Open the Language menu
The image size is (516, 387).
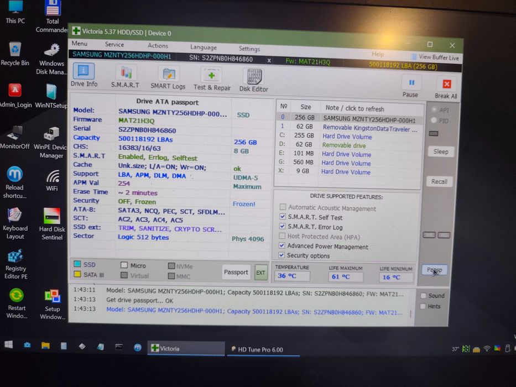point(204,47)
